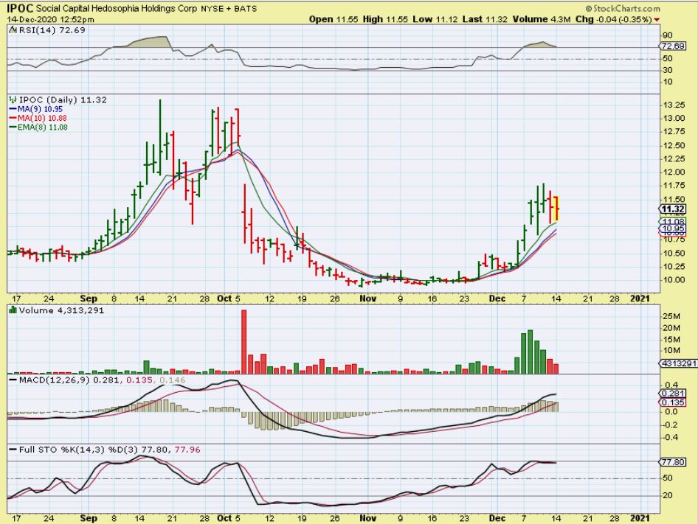Screen dimensions: 698x524
Task: Click the red down-arrow change indicator
Action: click(x=657, y=20)
